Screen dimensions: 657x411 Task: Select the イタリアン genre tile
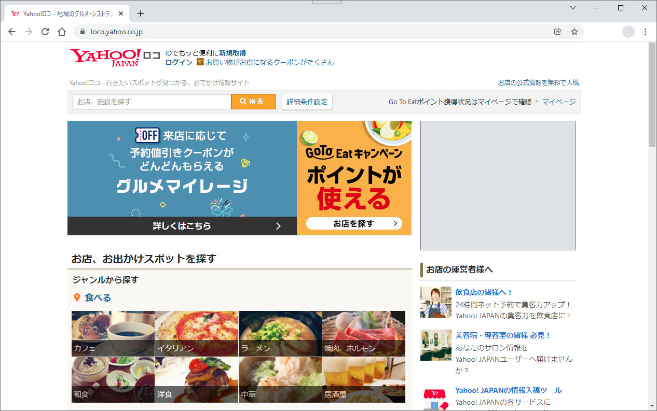point(197,333)
